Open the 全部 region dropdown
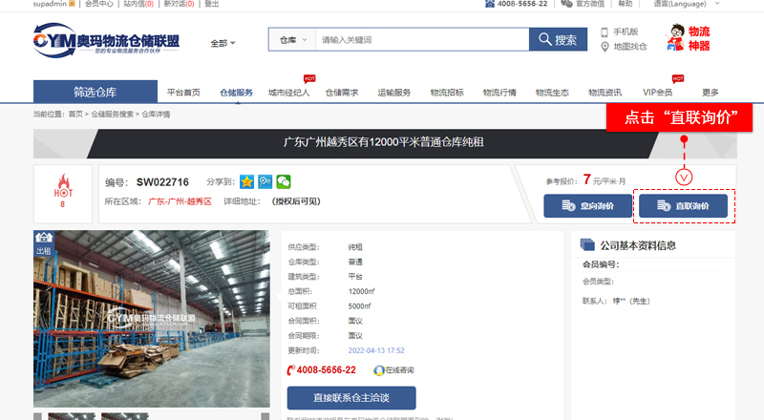 [x=223, y=43]
